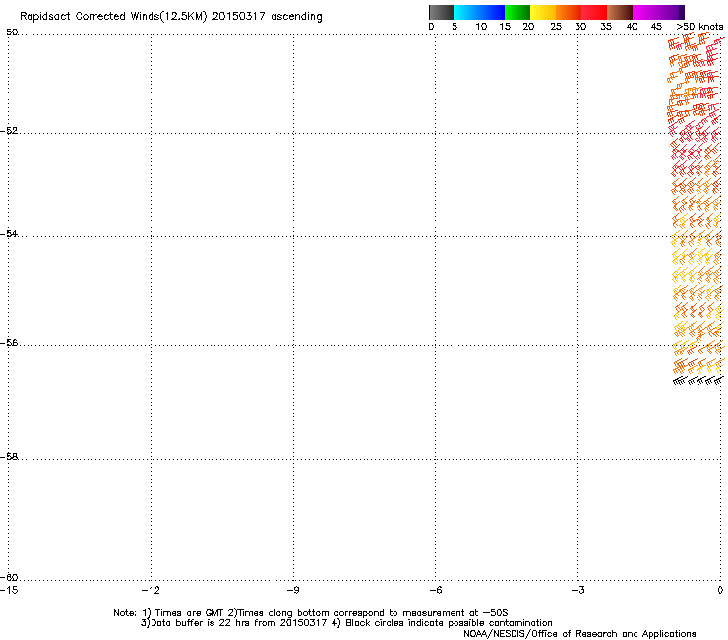Click the latitude label '-58'

9,457
